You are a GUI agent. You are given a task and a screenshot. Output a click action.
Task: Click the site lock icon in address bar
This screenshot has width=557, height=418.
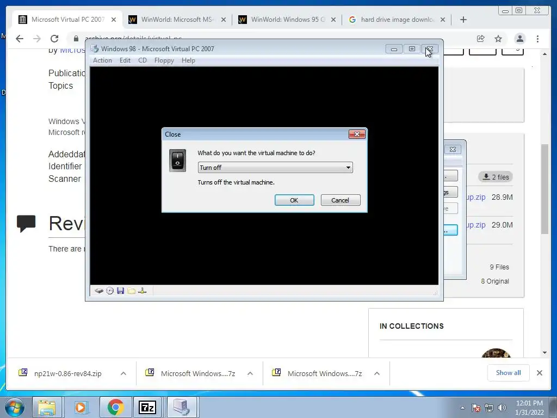76,39
